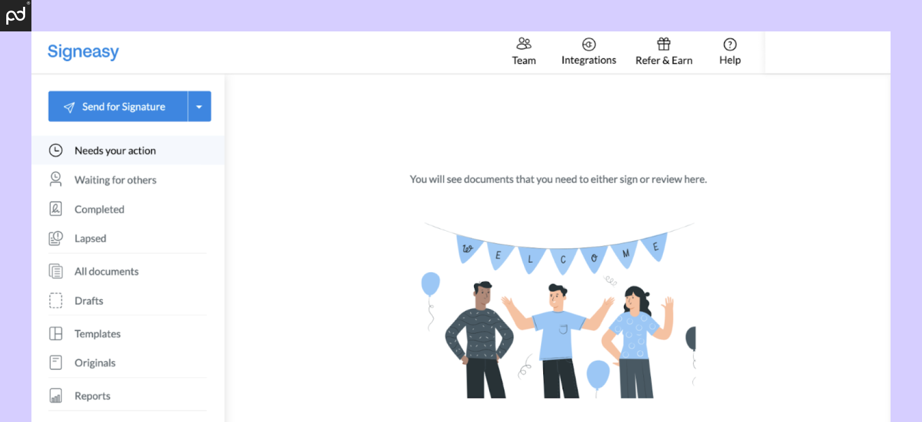Click the clock icon beside Needs your action

pos(56,150)
